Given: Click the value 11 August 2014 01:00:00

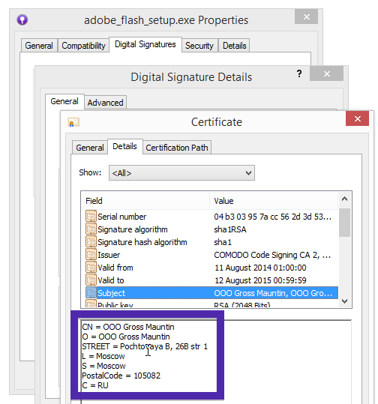Looking at the screenshot, I should [x=260, y=268].
